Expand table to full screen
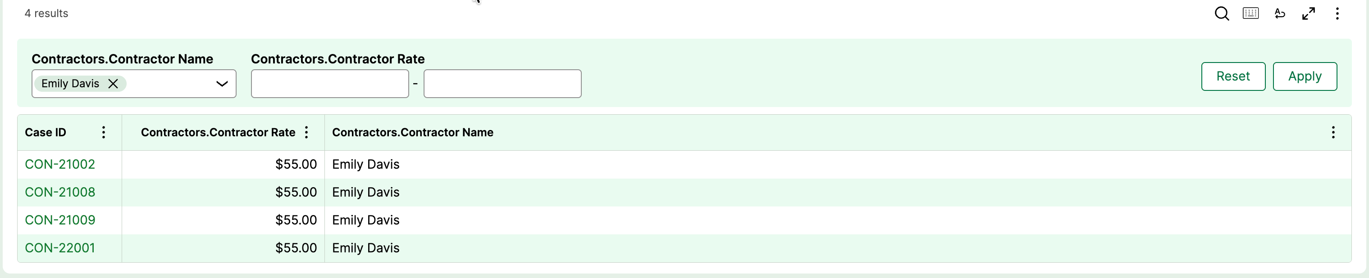The image size is (1369, 278). coord(1309,14)
